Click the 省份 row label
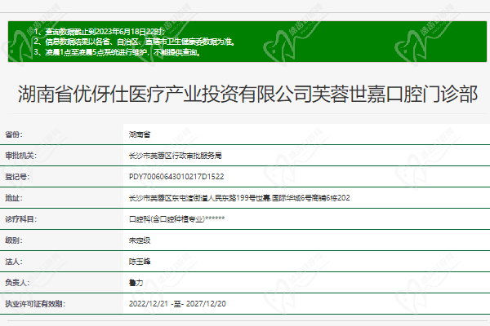The height and width of the screenshot is (326, 490). pos(15,133)
